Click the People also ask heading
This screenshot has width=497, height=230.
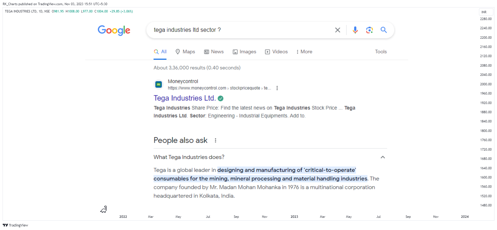[x=180, y=140]
